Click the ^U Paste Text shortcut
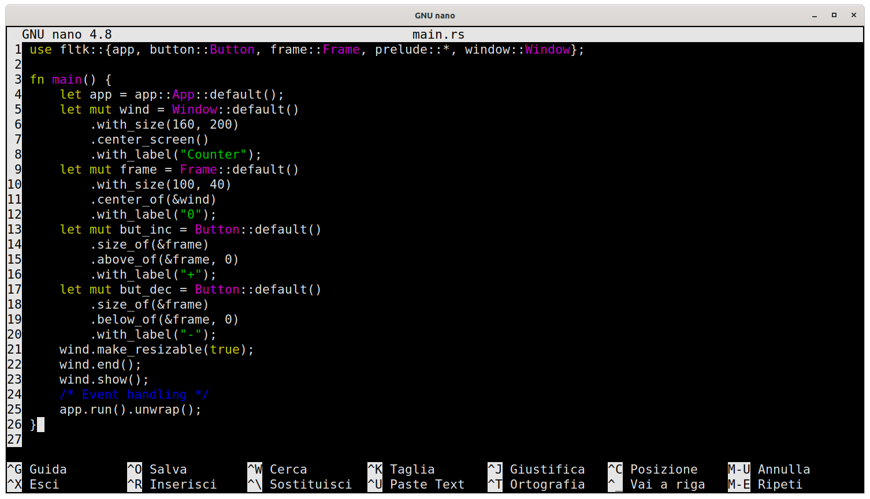This screenshot has width=870, height=499. 417,485
